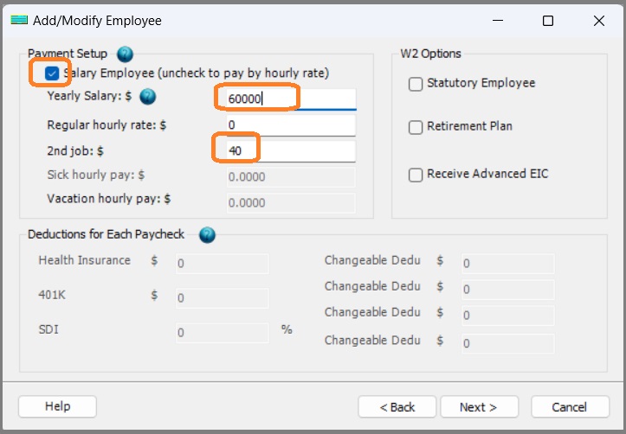Check Receive Advanced EIC box

pyautogui.click(x=416, y=175)
